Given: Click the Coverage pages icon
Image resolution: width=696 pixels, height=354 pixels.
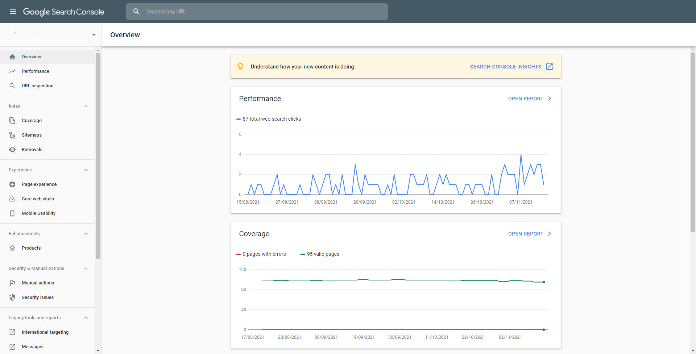Looking at the screenshot, I should (12, 121).
